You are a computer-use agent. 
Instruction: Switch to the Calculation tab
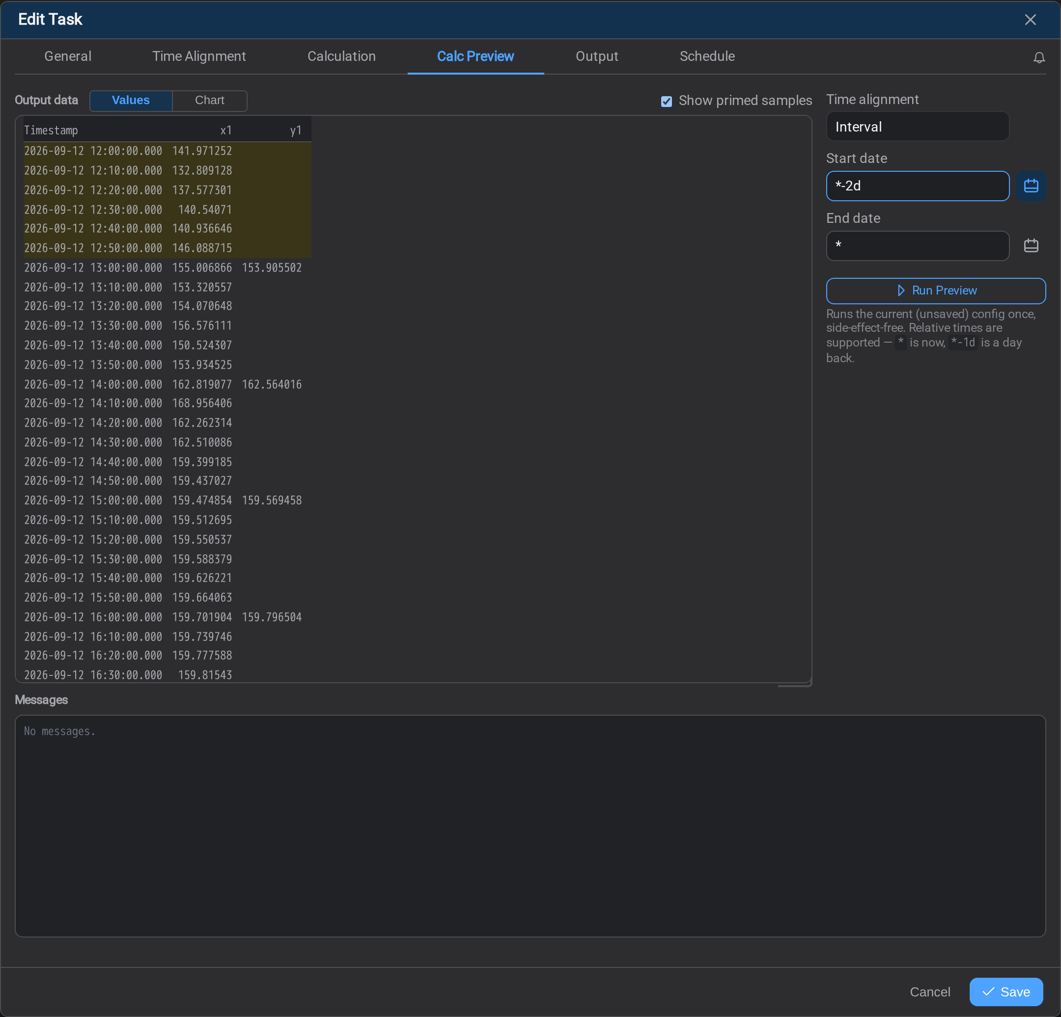[x=341, y=56]
